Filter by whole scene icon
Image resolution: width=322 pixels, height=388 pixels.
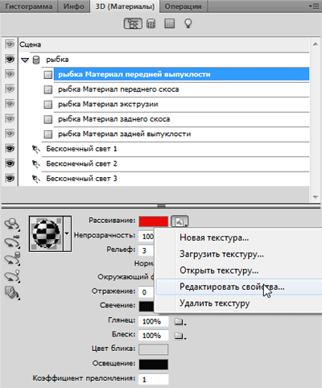[x=133, y=23]
